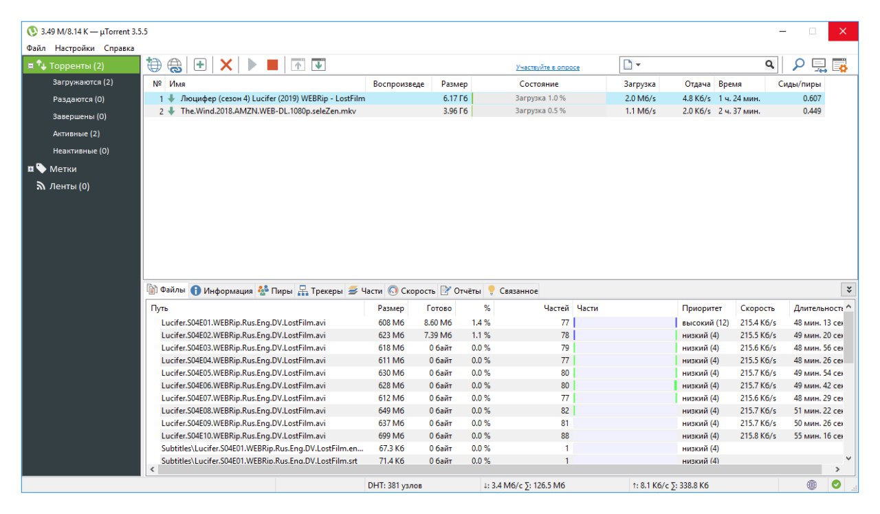880x514 pixels.
Task: Select file Lucifer.S04E03.WEBRip.Rus.Eng.DV.LostFilm.avi
Action: click(x=243, y=347)
